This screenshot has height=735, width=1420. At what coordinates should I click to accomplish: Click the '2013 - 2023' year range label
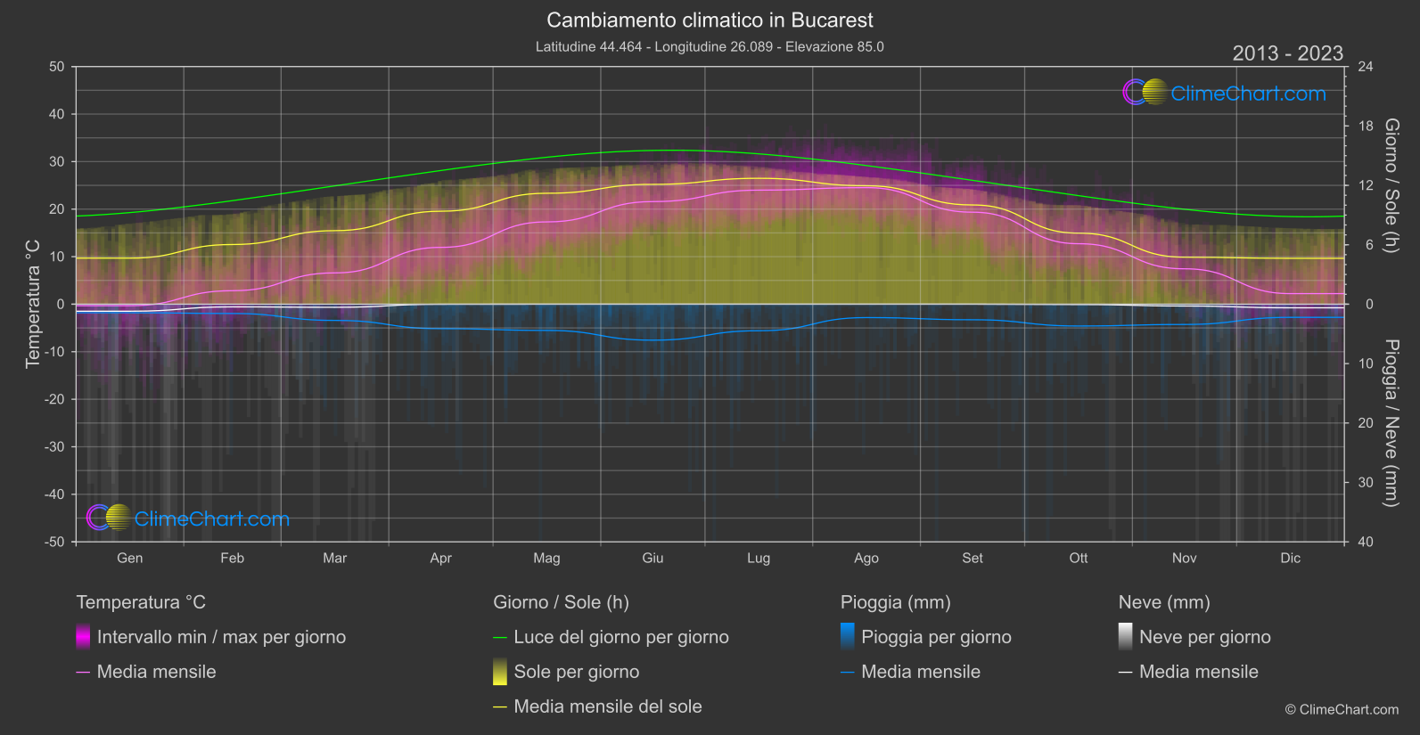coord(1287,53)
